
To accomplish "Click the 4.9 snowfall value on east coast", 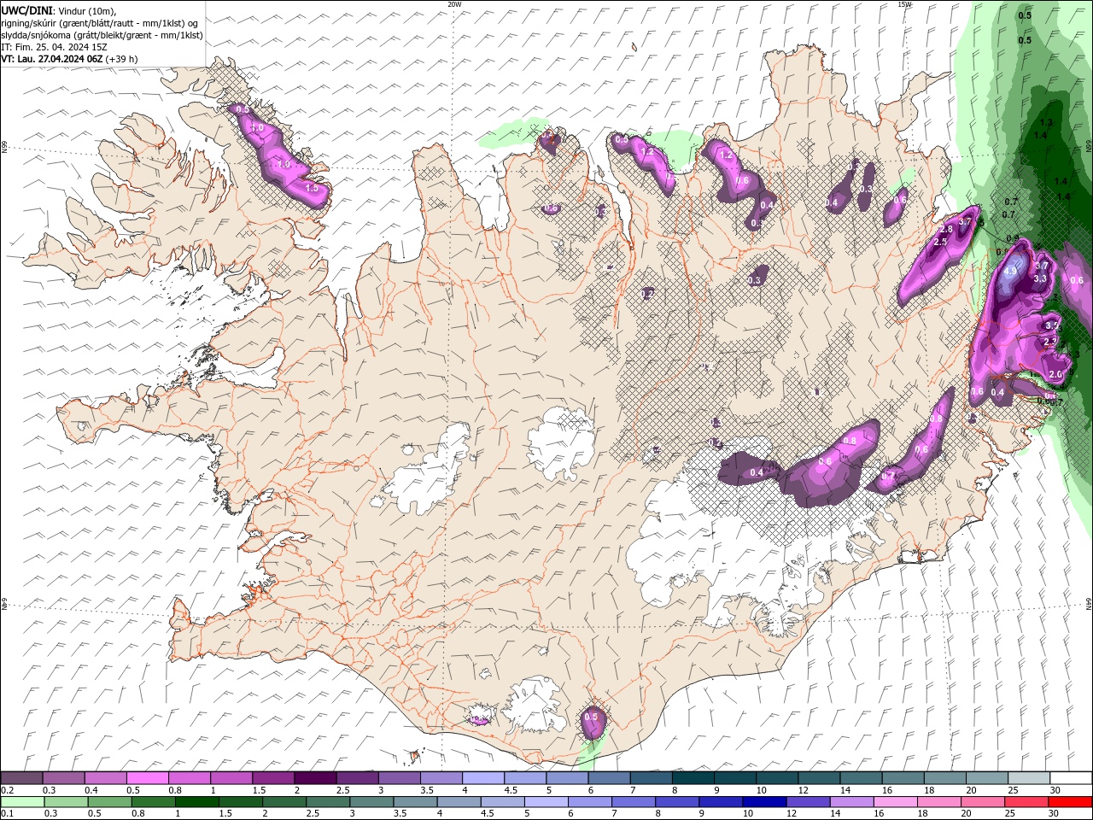I will [1011, 272].
